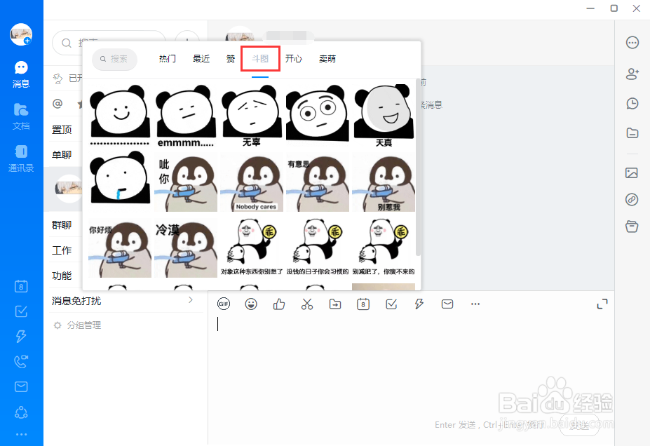
Task: Select the smiling panda dotted sticker
Action: point(120,116)
